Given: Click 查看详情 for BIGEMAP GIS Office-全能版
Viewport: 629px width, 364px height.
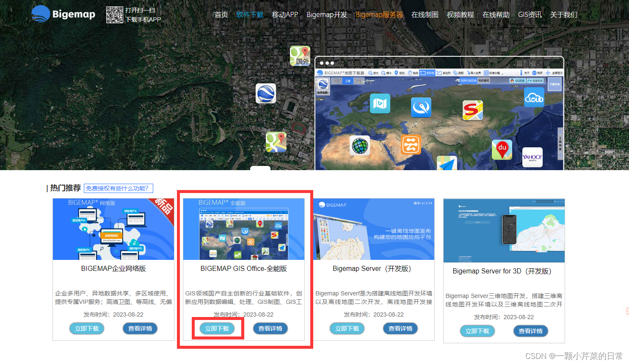Looking at the screenshot, I should tap(270, 328).
